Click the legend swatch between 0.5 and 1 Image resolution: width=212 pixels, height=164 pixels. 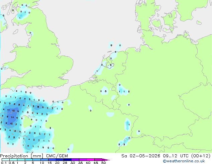point(13,160)
